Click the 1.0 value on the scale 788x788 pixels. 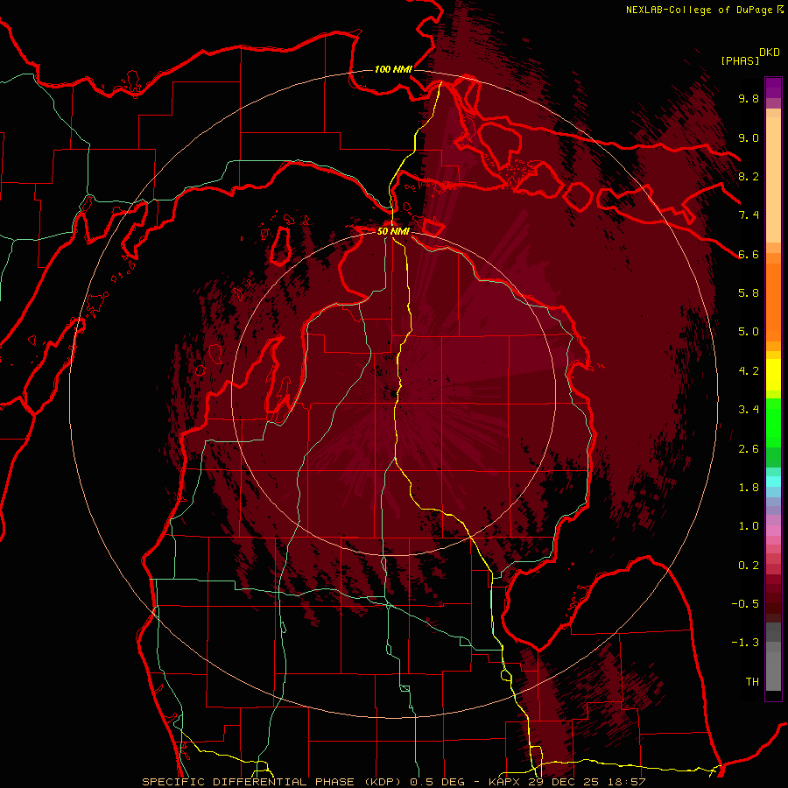point(749,525)
